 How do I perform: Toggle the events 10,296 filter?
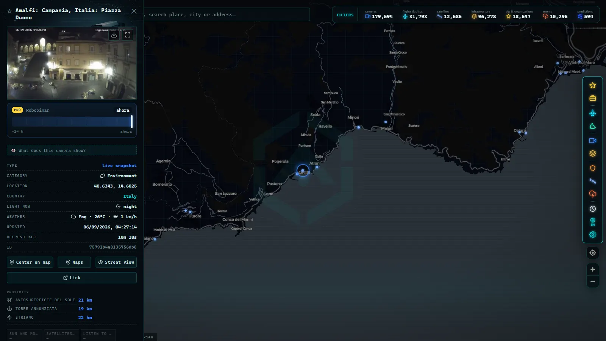click(x=555, y=15)
